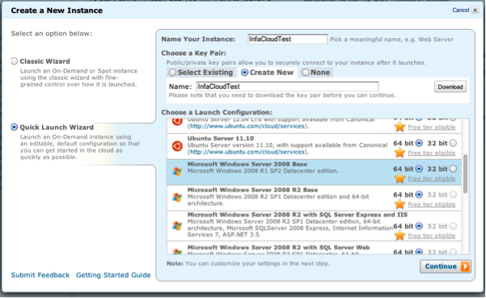The height and width of the screenshot is (298, 486).
Task: Select 64 bit for SQL Server Express and IIS
Action: (x=419, y=226)
